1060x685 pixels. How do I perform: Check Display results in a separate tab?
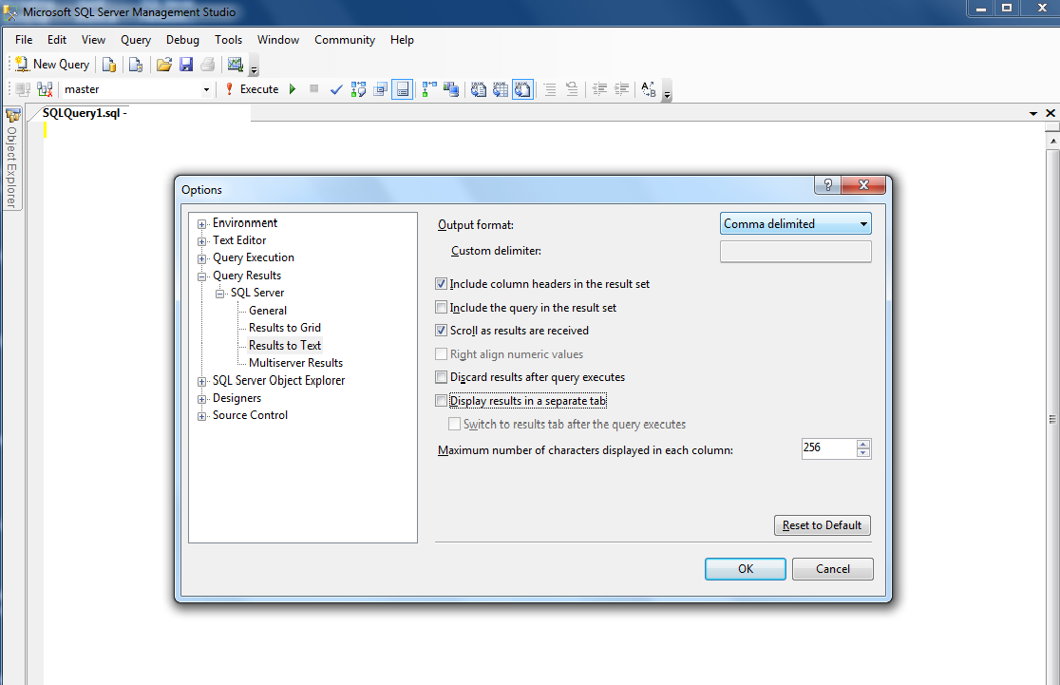[x=442, y=401]
